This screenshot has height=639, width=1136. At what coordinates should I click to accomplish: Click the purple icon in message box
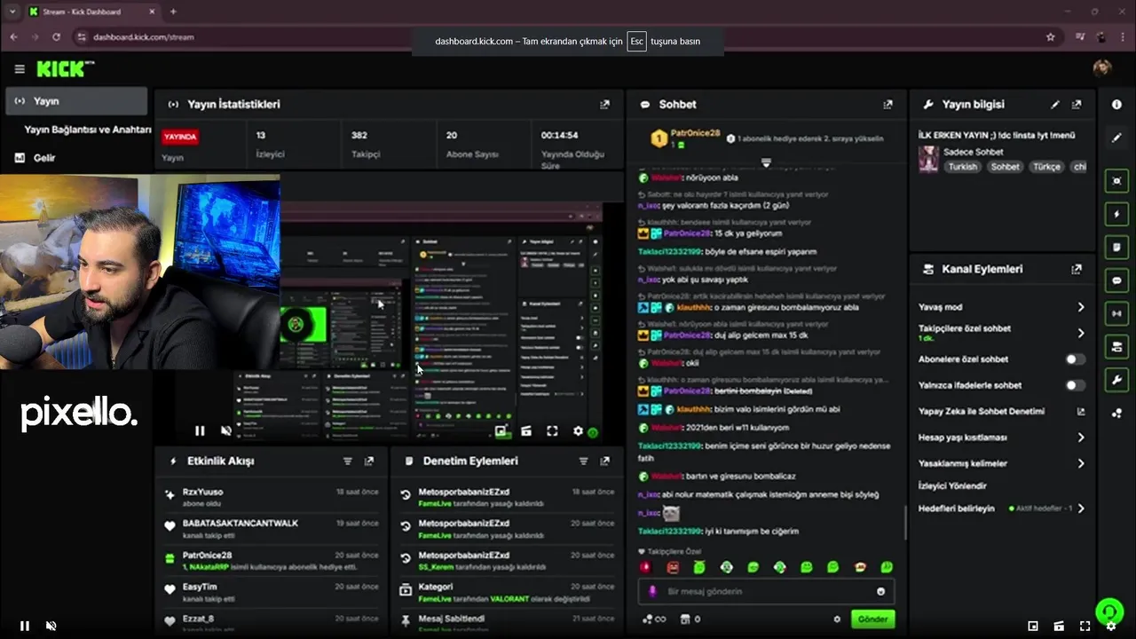pyautogui.click(x=653, y=591)
